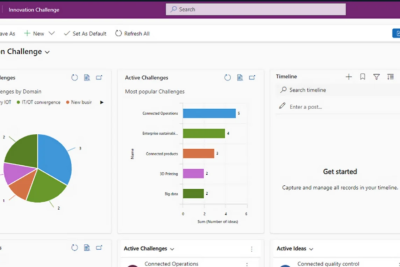Open the Active Ideas view dropdown

311,249
